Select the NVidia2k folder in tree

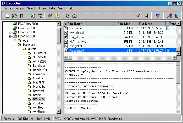point(39,99)
